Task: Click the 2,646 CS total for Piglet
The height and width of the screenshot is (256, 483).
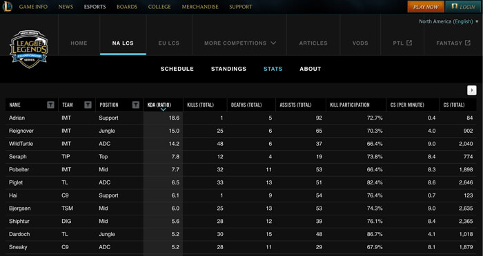Action: (x=466, y=182)
